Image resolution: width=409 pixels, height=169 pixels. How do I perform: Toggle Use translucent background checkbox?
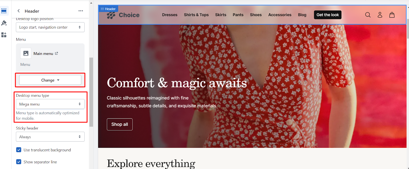pos(19,150)
